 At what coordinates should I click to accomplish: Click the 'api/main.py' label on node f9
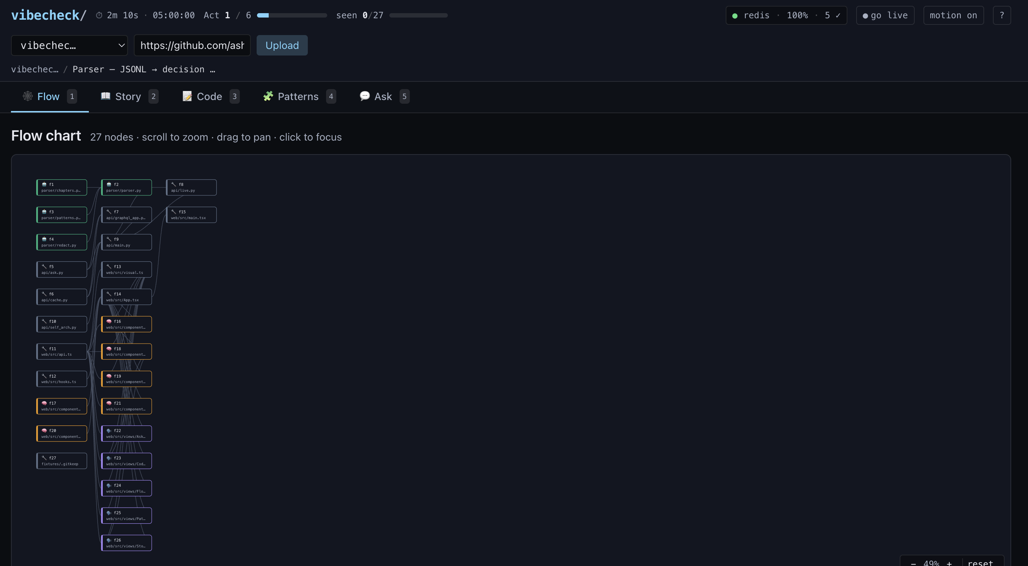(x=118, y=245)
